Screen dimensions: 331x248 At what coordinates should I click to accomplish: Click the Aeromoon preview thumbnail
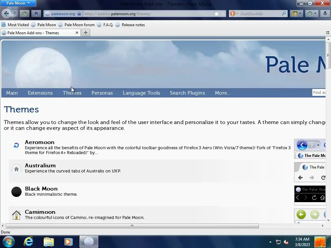click(x=310, y=149)
